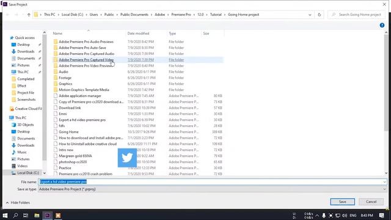Select 3D Objects under This PC

click(x=25, y=125)
